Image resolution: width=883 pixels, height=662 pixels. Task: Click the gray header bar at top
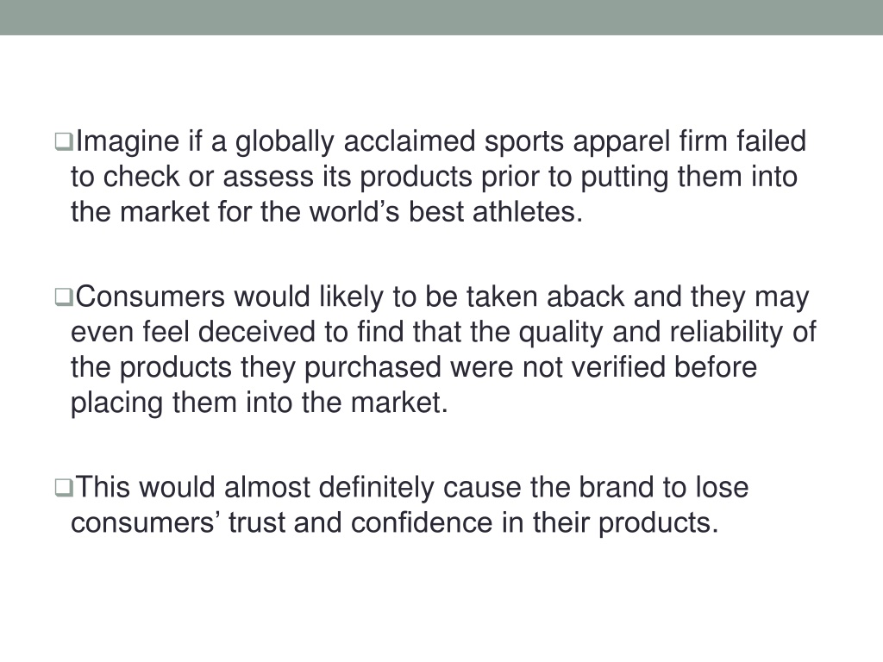point(441,17)
